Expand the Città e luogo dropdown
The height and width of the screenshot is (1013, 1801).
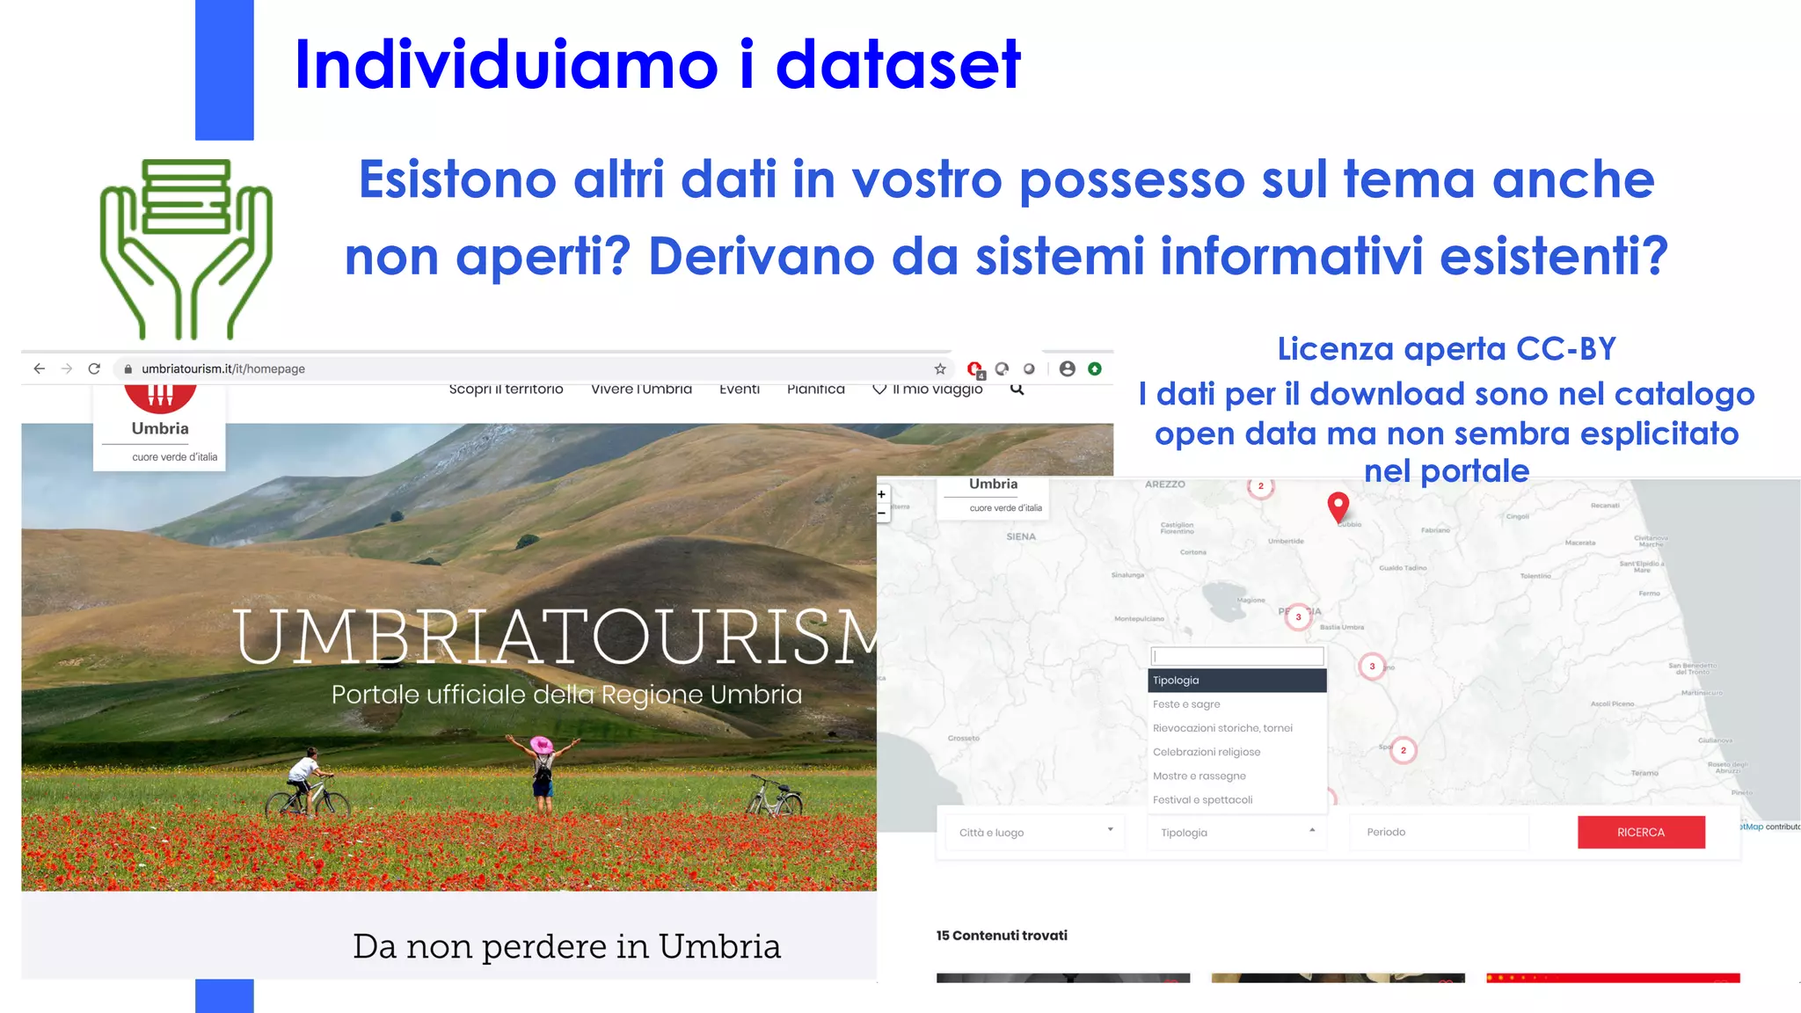pyautogui.click(x=1035, y=832)
